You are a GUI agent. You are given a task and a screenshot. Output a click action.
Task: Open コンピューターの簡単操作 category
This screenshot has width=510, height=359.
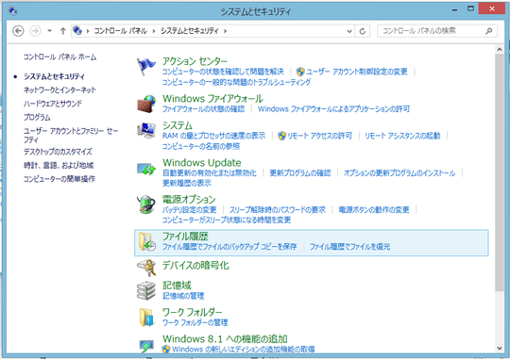point(59,179)
